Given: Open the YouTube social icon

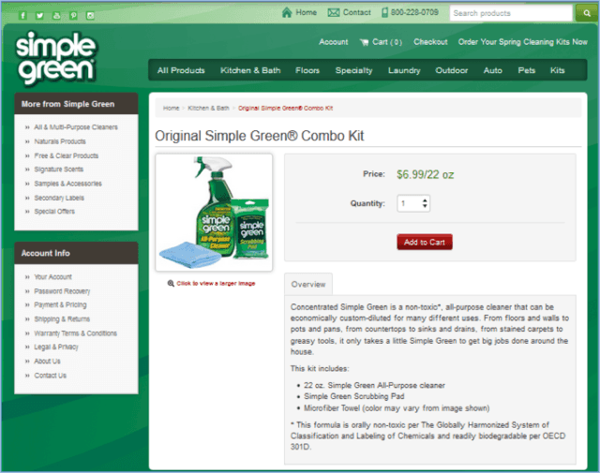Looking at the screenshot, I should pyautogui.click(x=56, y=16).
